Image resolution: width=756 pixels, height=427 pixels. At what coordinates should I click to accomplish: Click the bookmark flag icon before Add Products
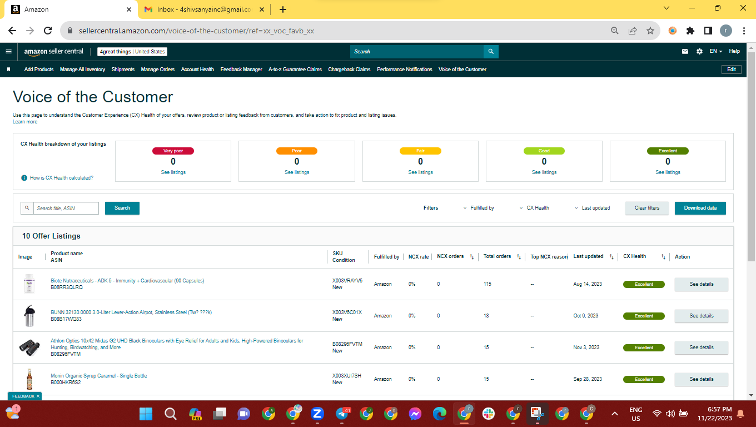point(8,69)
